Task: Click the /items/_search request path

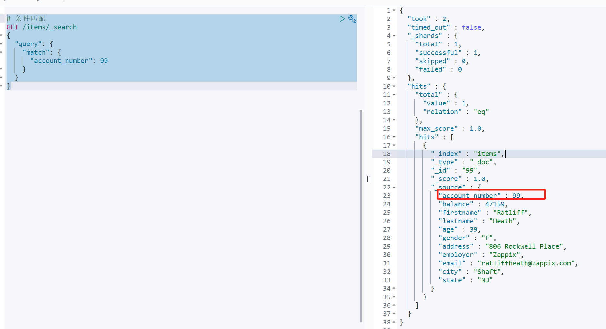Action: click(x=50, y=27)
